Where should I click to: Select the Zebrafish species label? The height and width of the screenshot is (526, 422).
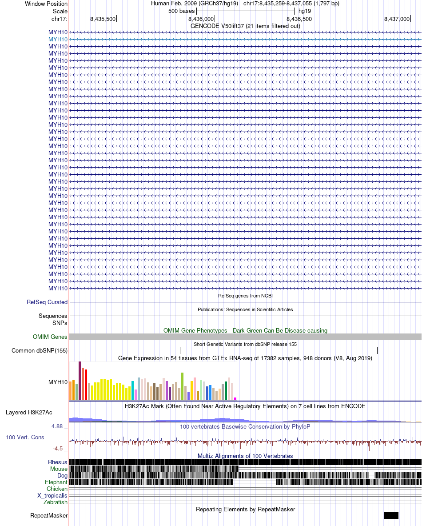click(x=56, y=502)
